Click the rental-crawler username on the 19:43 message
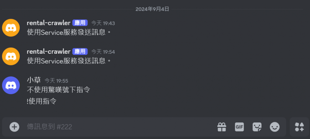 49,23
